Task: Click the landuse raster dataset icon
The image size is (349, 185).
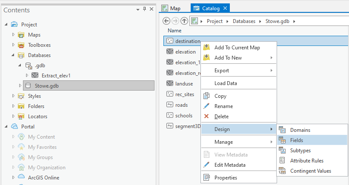Action: click(170, 84)
